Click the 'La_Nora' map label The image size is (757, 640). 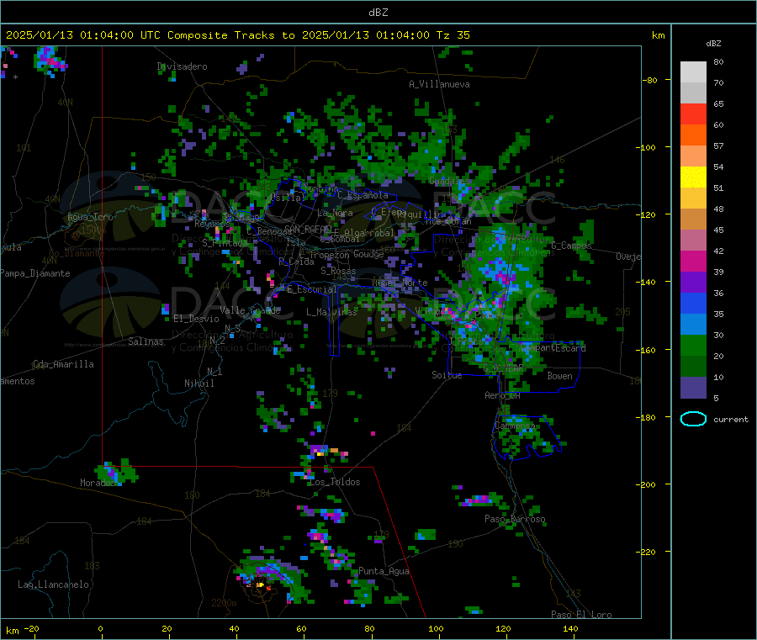tap(335, 213)
